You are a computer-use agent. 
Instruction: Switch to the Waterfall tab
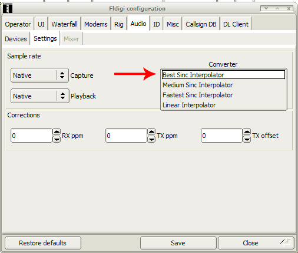pos(64,24)
